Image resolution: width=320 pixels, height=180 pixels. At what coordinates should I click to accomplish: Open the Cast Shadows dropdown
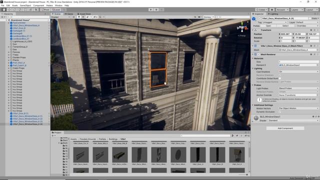click(x=298, y=71)
